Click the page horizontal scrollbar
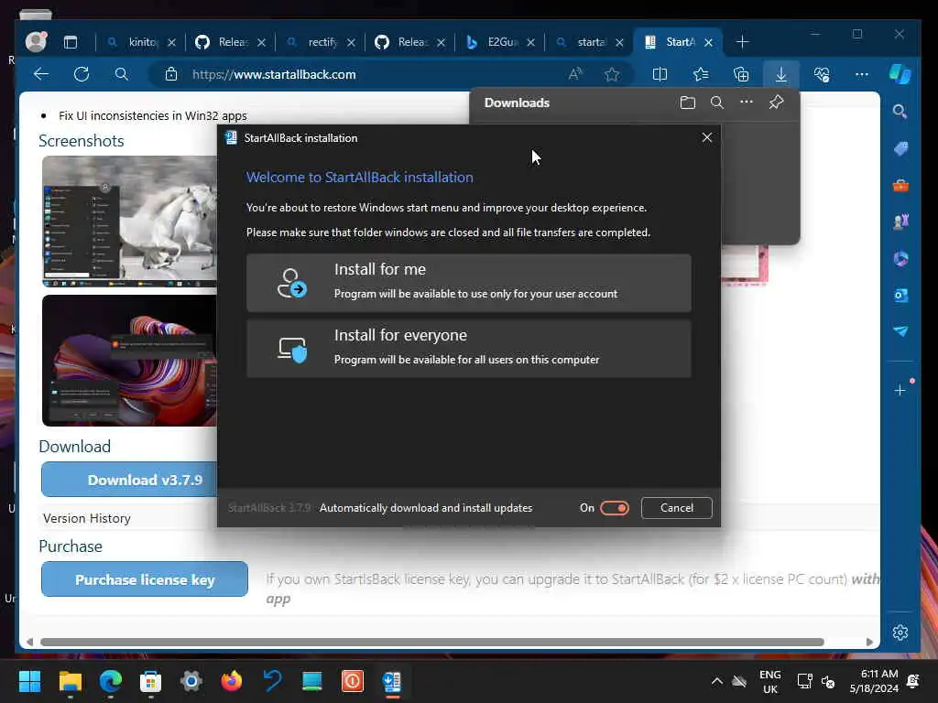 432,642
